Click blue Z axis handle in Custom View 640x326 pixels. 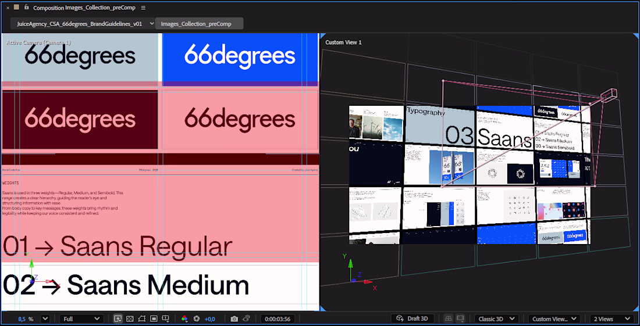(354, 280)
